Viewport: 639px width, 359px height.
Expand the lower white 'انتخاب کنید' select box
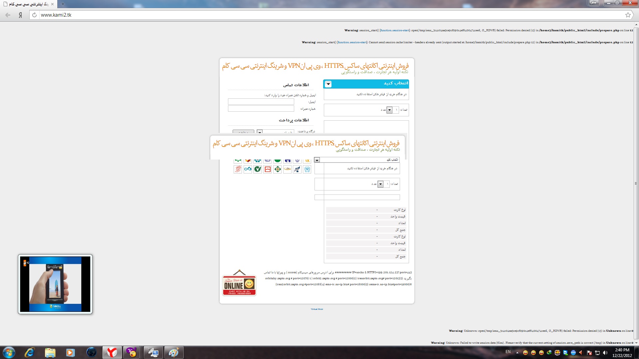(x=357, y=160)
